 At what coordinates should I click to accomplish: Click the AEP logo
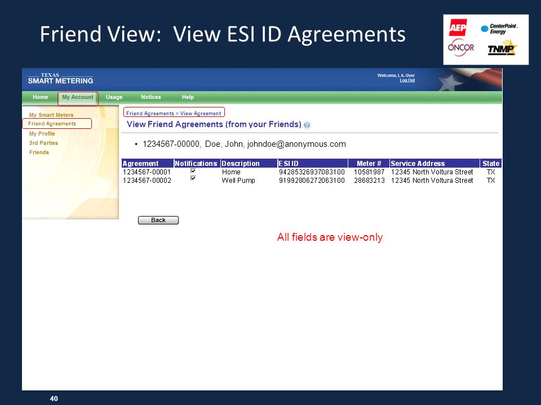click(x=458, y=28)
